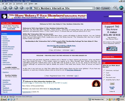The image size is (125, 101).
Task: Click the tray icon left of the clock
Action: point(118,99)
